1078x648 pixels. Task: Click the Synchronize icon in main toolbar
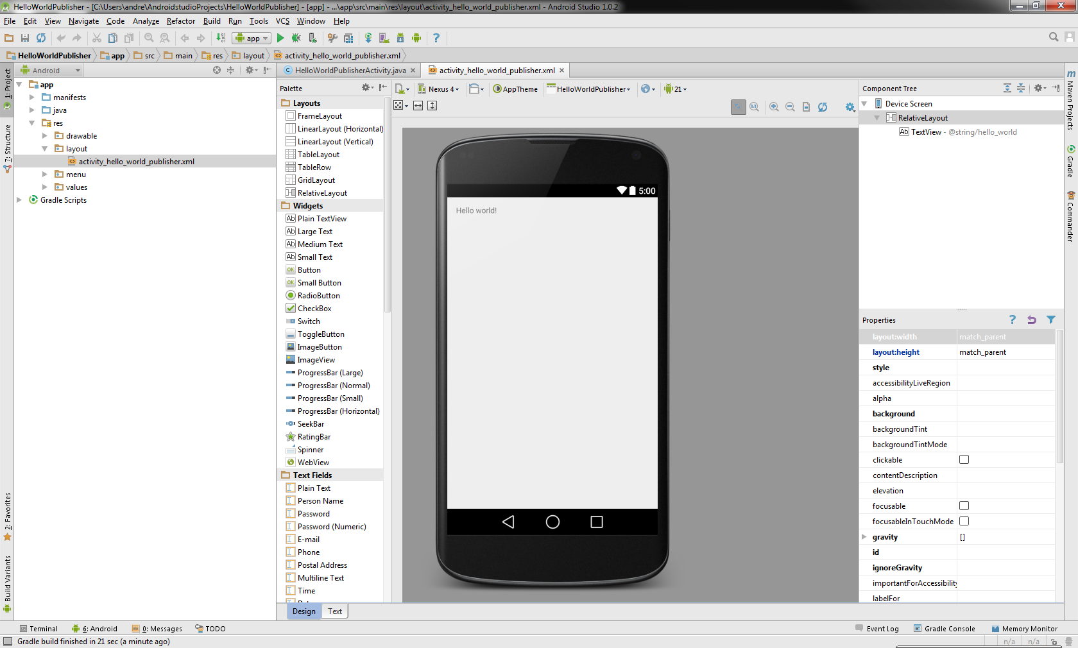[41, 38]
